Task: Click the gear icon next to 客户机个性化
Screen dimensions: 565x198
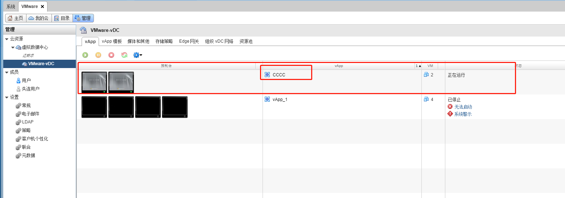Action: 18,139
